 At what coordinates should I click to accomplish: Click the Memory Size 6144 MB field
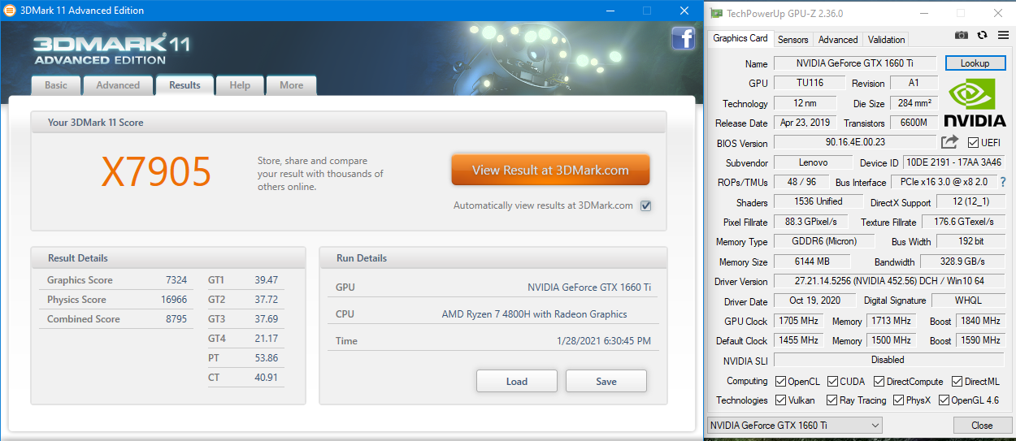(811, 262)
